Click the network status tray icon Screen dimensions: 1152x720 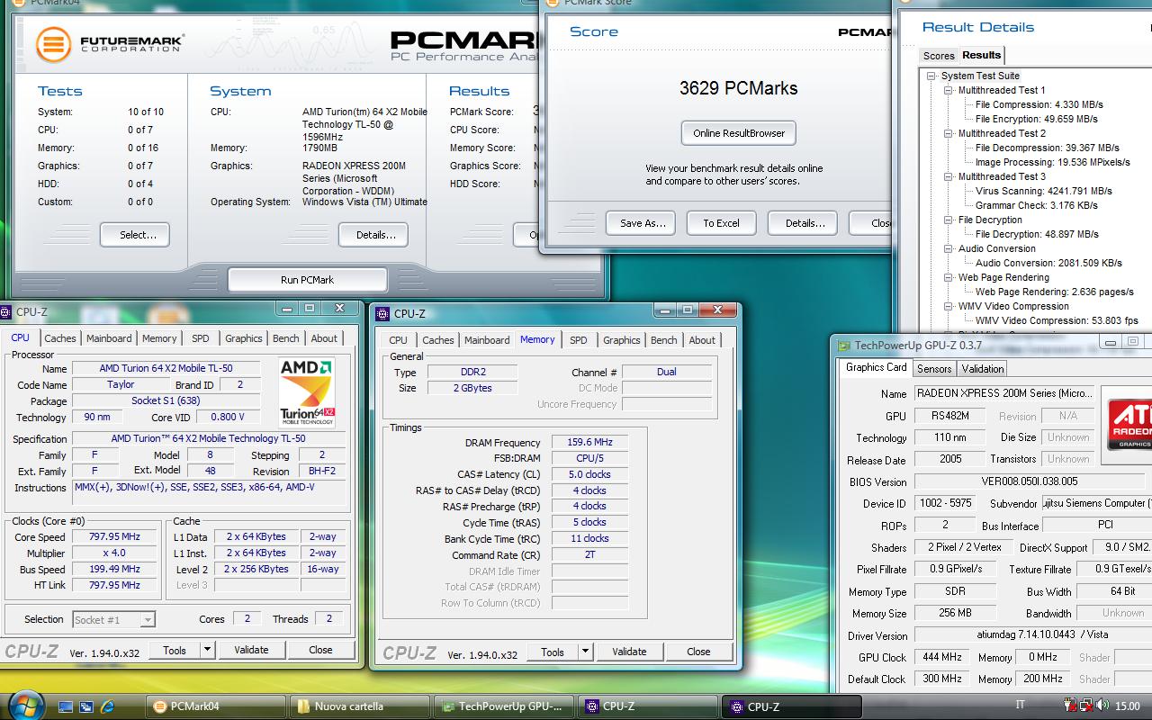[x=1086, y=706]
